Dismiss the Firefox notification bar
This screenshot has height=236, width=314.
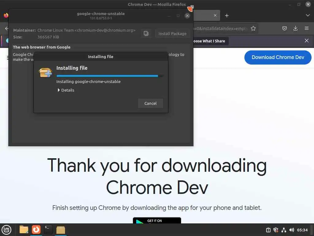[306, 41]
